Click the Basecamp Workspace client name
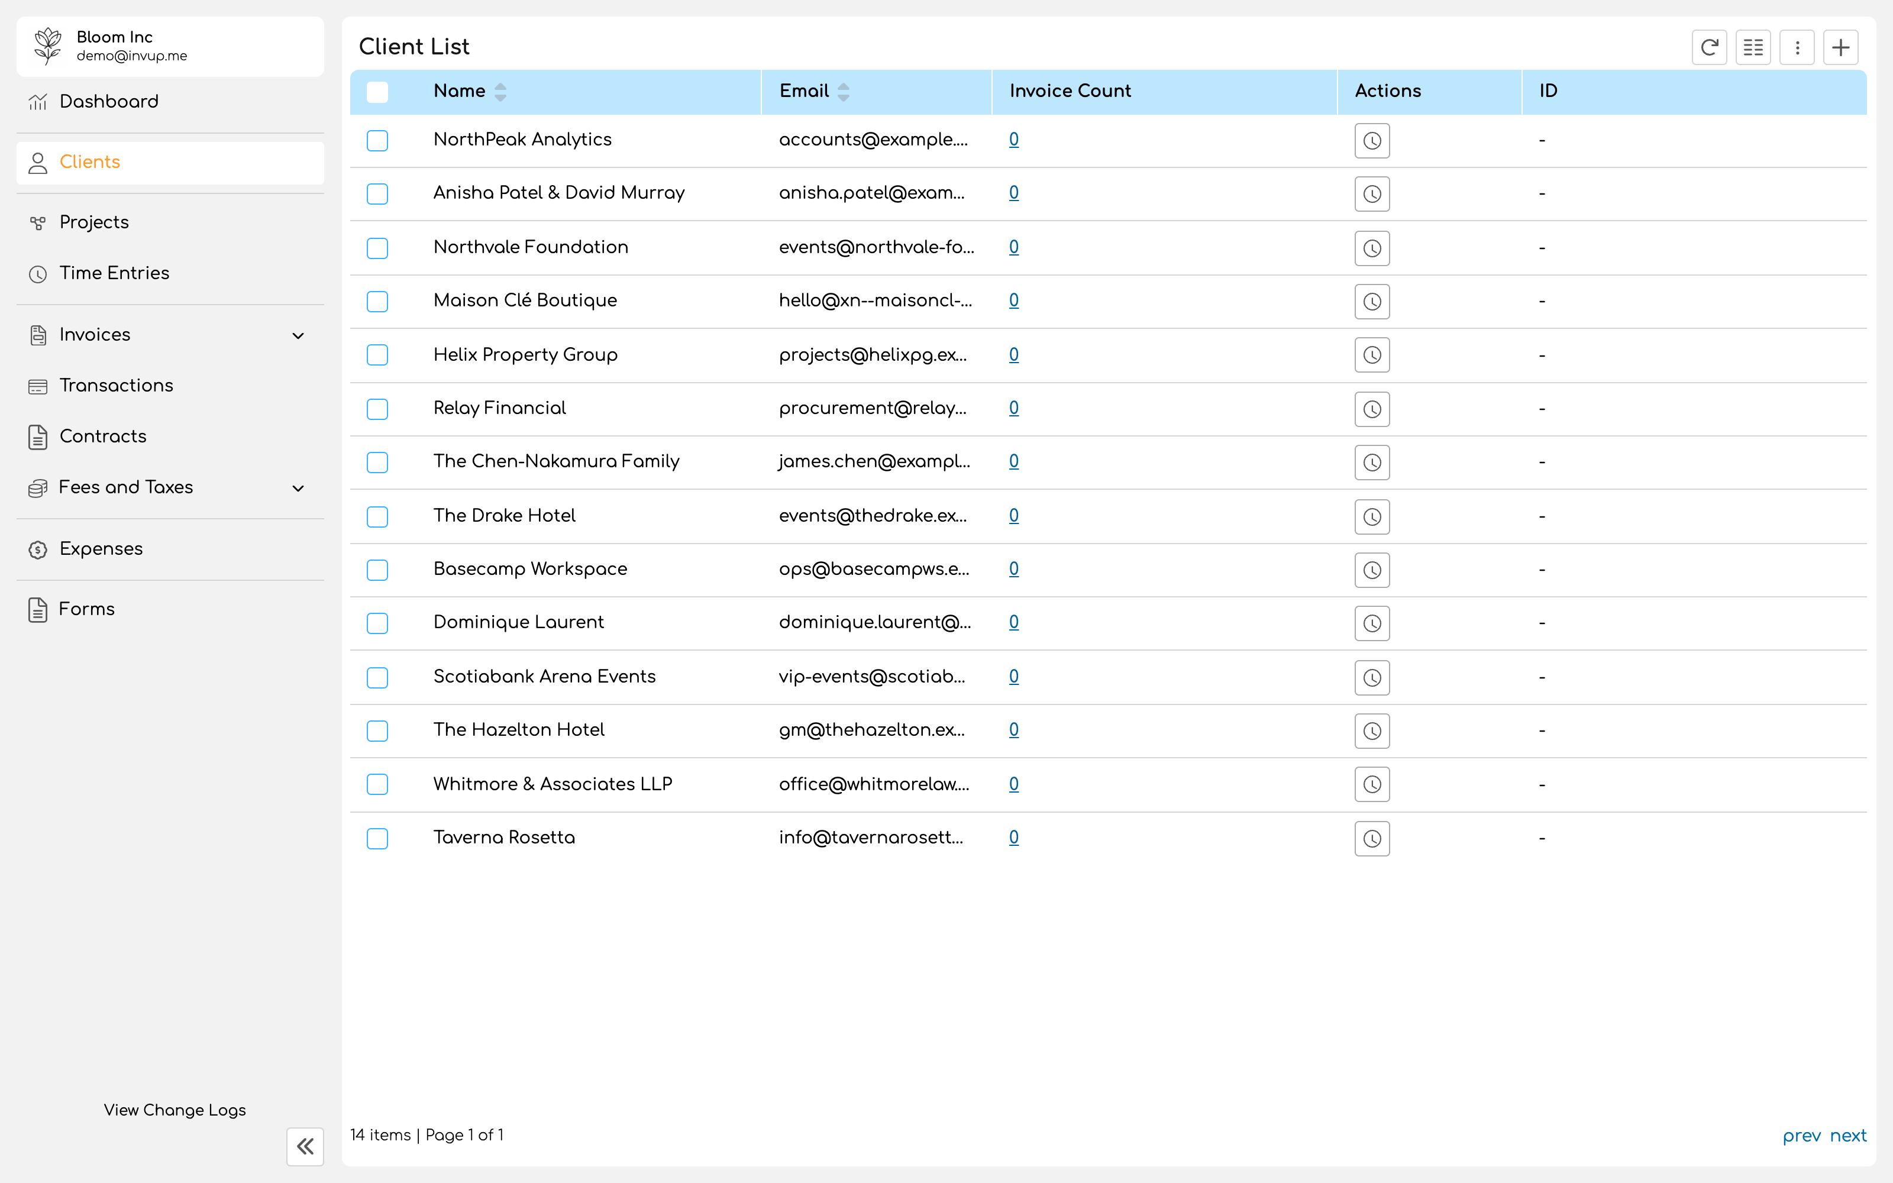Screen dimensions: 1893x1183 (531, 569)
